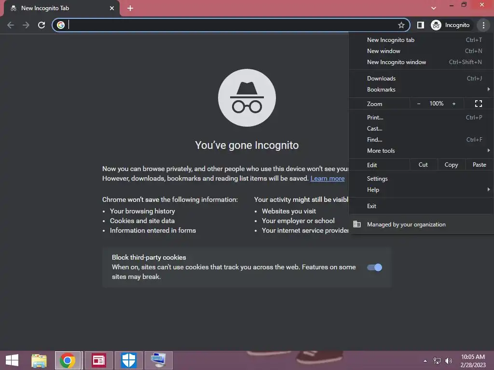Open File Explorer from the taskbar
494x370 pixels.
point(39,360)
